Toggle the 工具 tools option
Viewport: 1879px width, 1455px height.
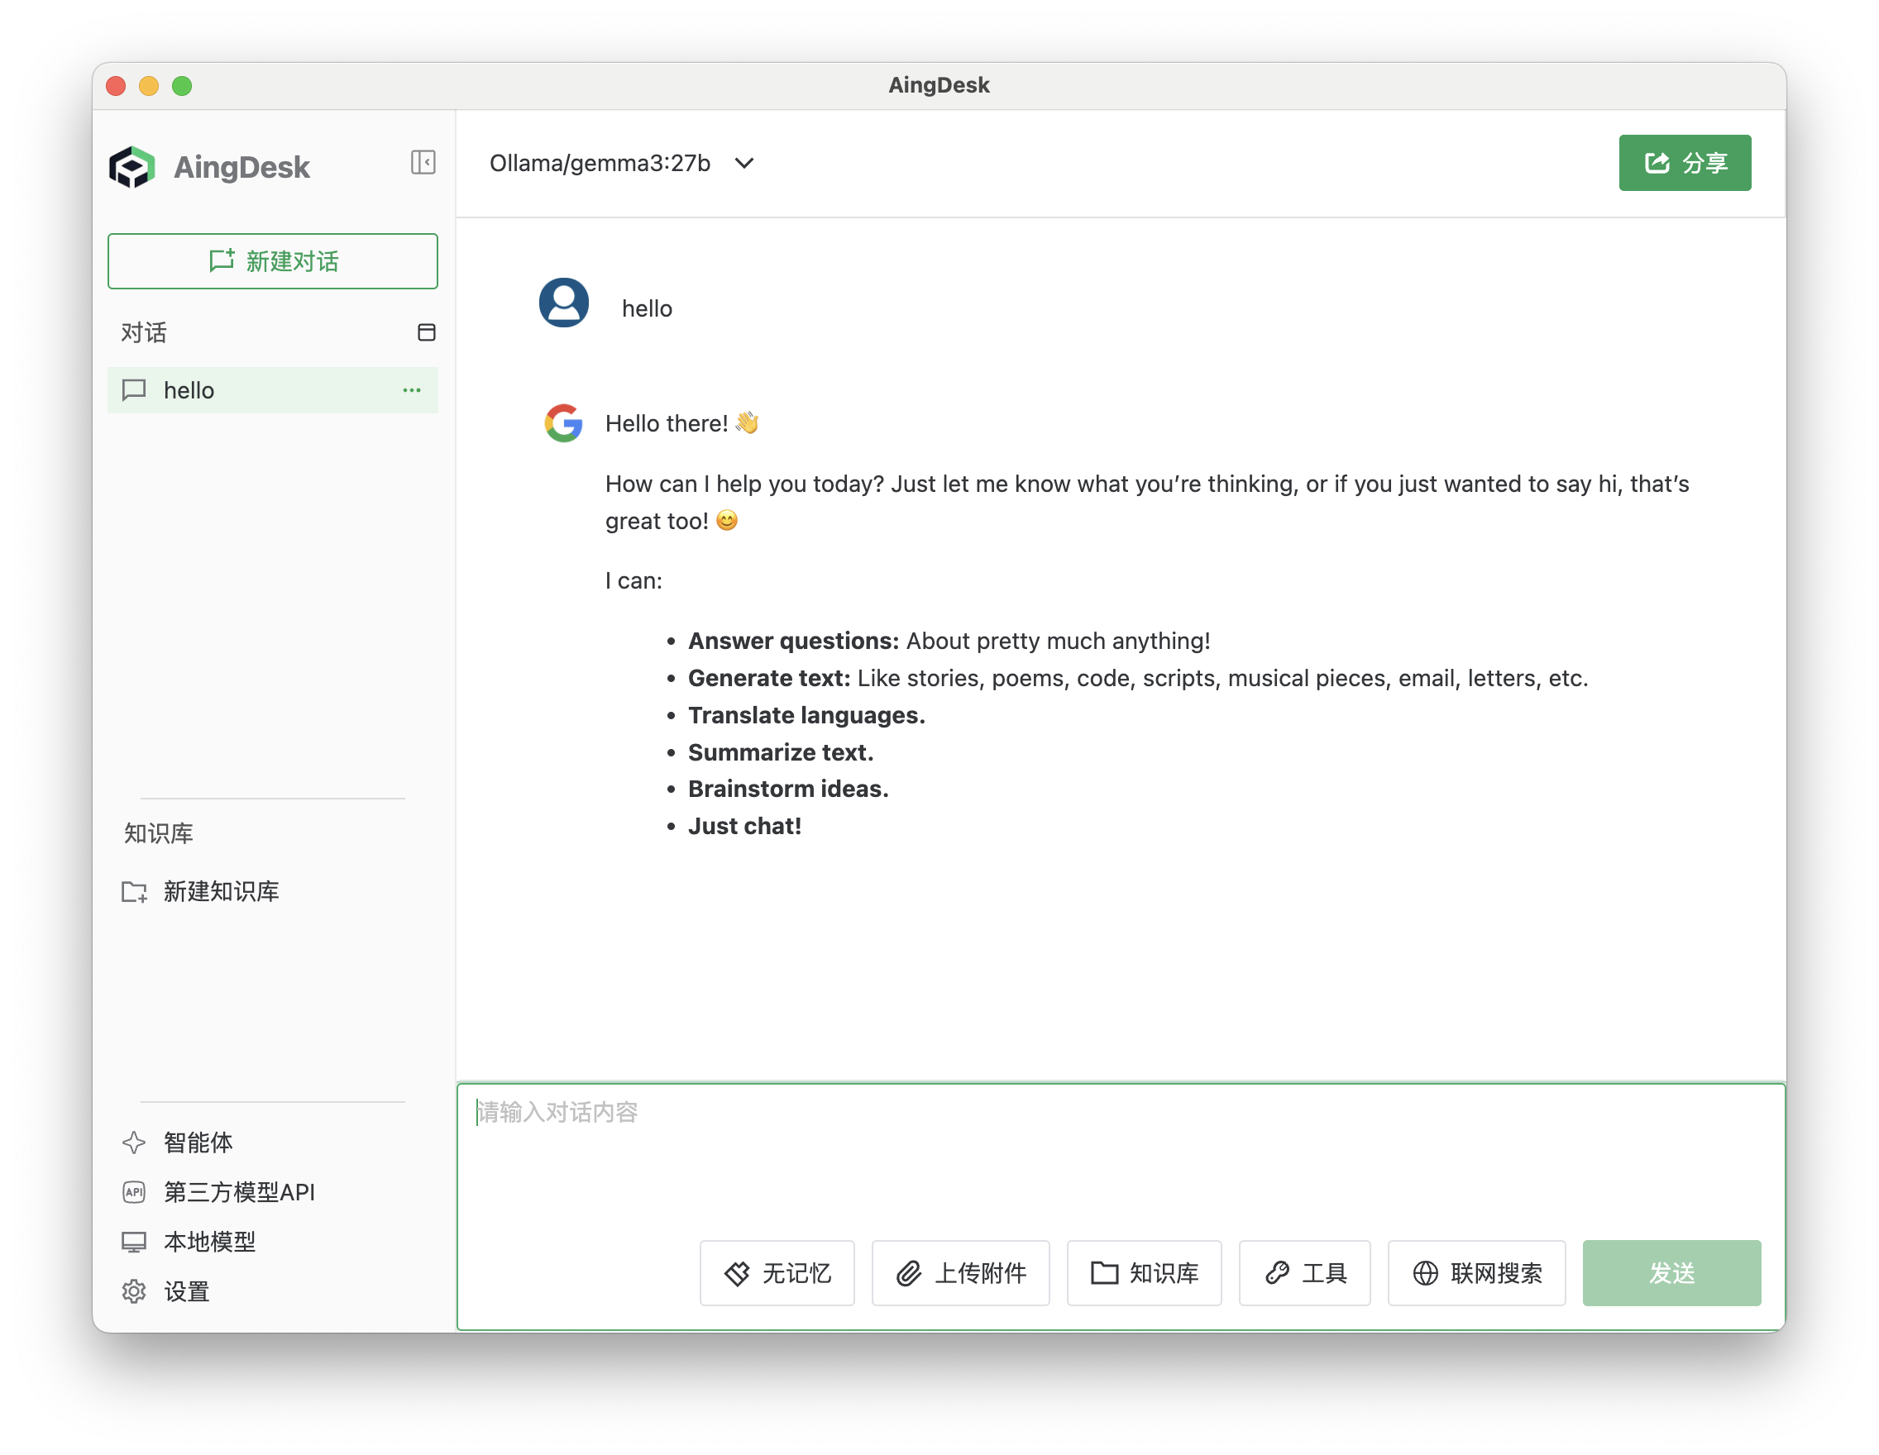click(1304, 1272)
